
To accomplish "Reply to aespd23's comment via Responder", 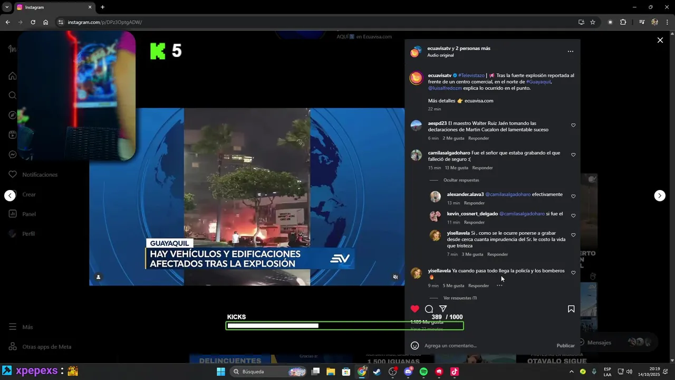I will point(478,138).
